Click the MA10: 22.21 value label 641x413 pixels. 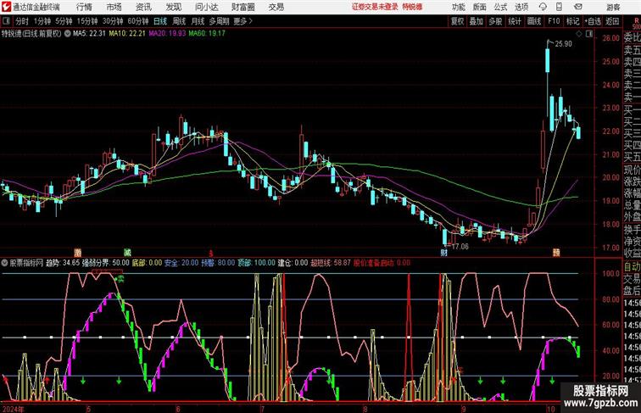(x=127, y=34)
